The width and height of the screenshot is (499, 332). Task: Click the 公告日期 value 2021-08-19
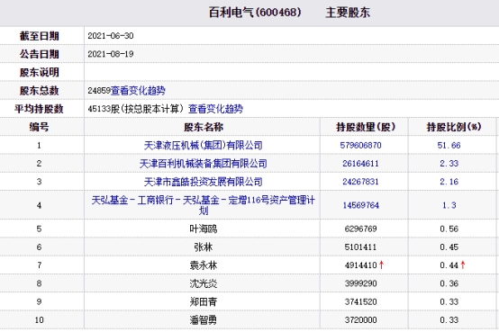111,54
